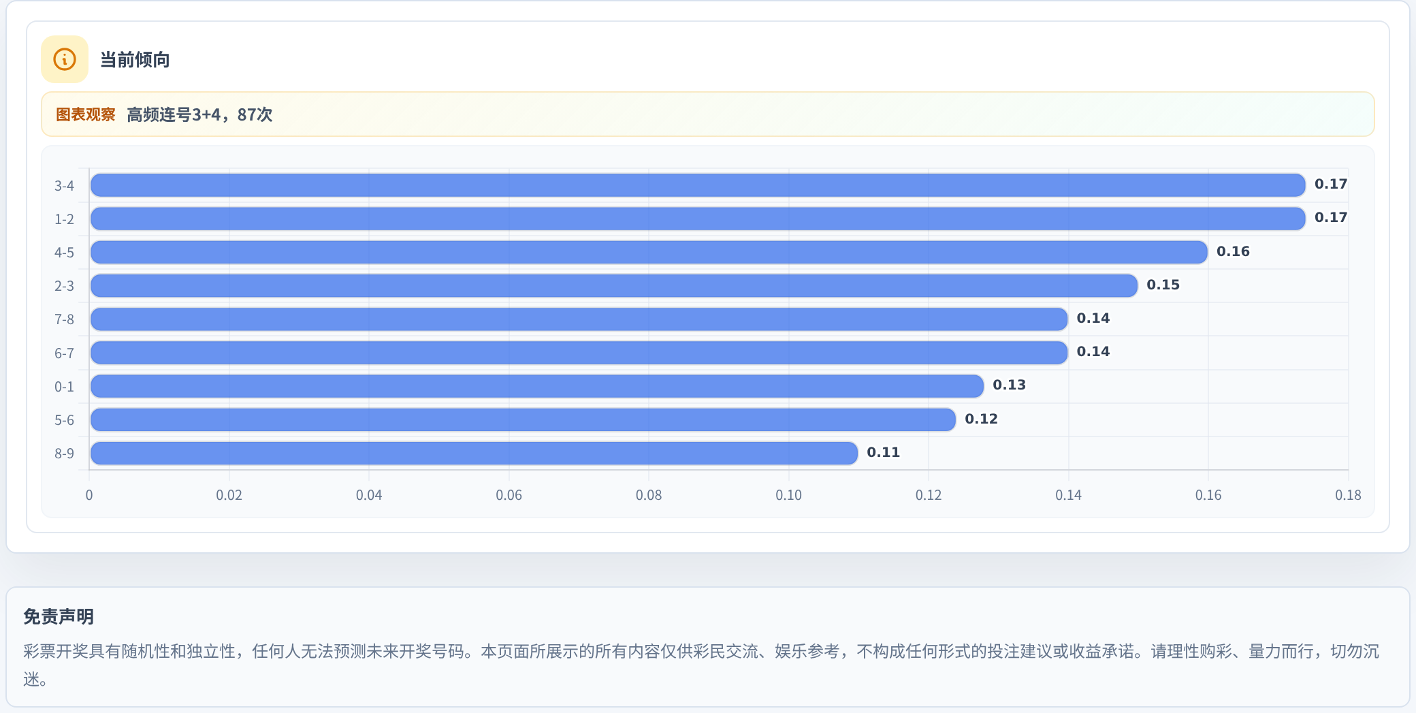The height and width of the screenshot is (713, 1416).
Task: Click the 0.14 value of the 7-8 bar
Action: [x=1093, y=318]
